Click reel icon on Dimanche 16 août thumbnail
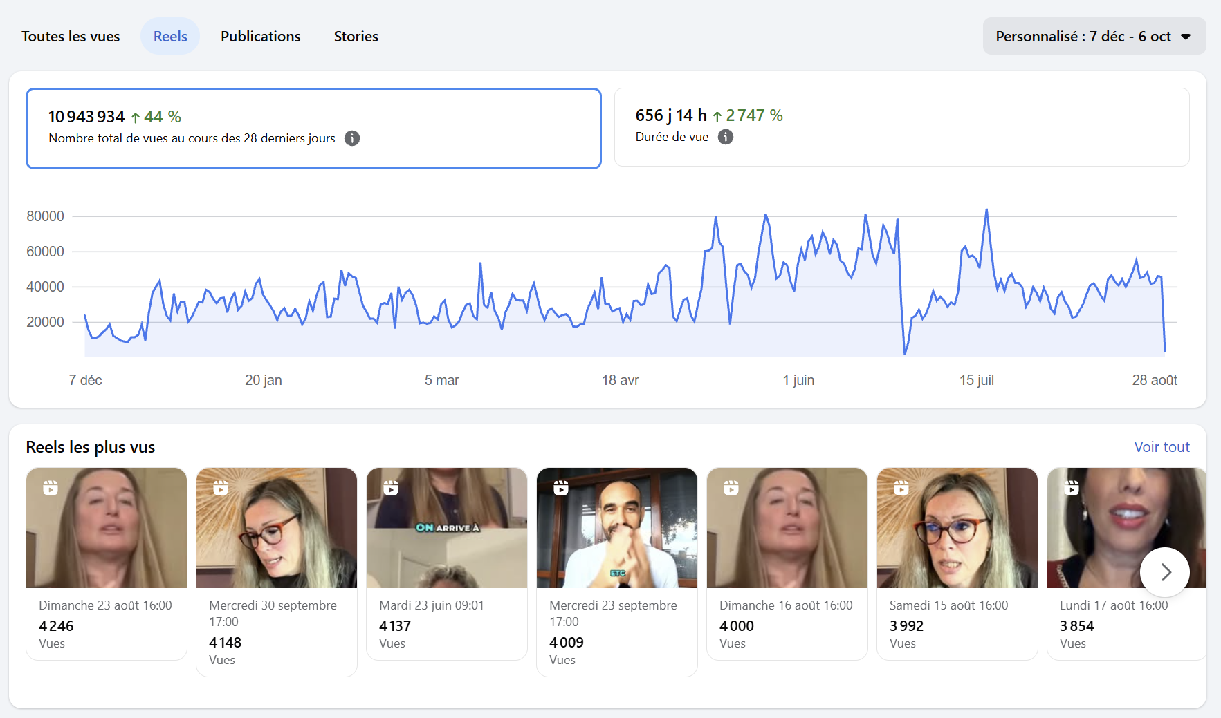Screen dimensions: 1221x718 (x=731, y=488)
